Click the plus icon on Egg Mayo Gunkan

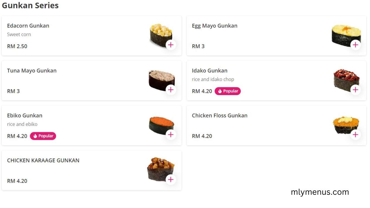pyautogui.click(x=355, y=45)
